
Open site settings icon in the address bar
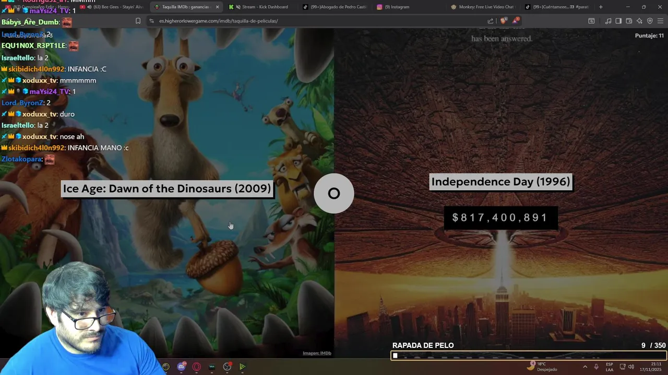pos(151,21)
